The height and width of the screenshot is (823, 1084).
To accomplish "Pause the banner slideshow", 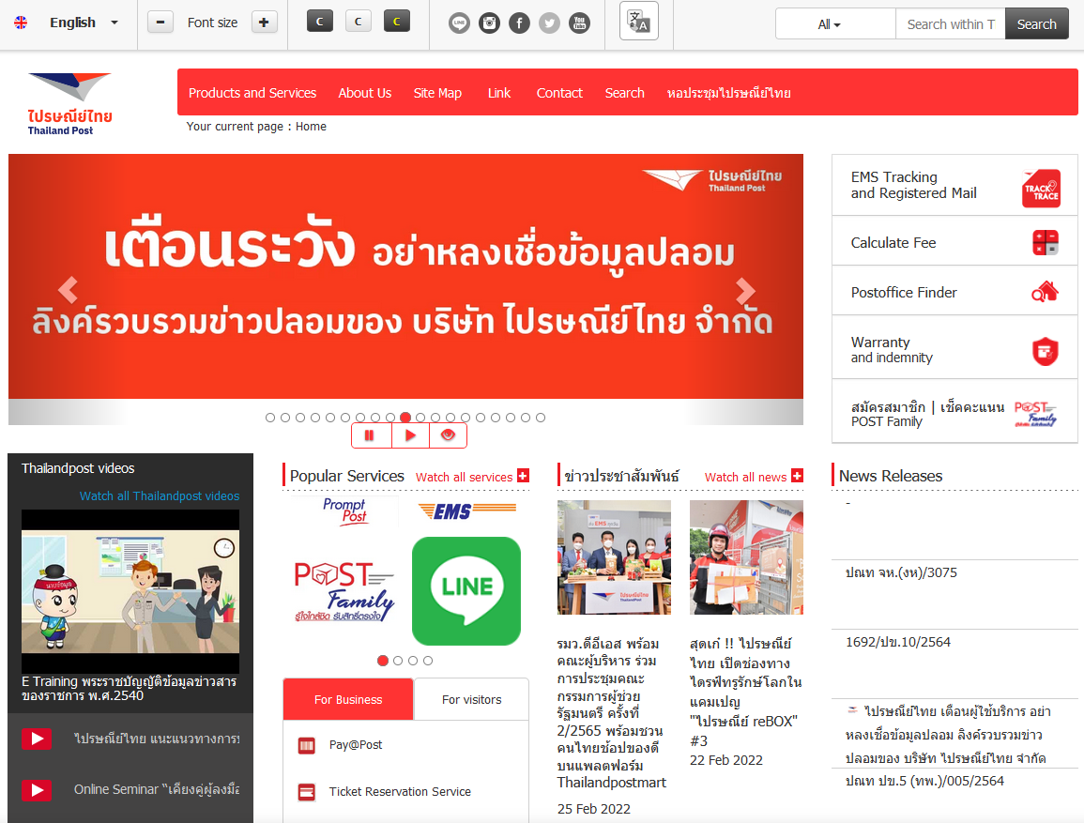I will 370,435.
